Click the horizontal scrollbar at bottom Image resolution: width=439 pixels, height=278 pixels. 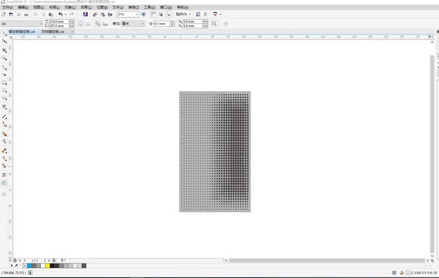[x=326, y=260]
